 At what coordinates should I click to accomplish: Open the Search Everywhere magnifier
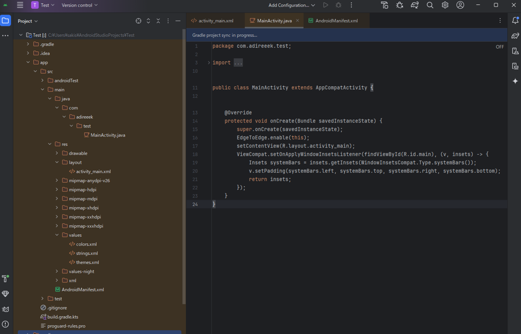(x=430, y=5)
